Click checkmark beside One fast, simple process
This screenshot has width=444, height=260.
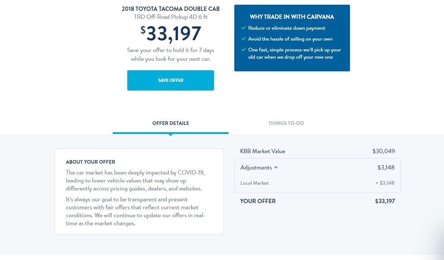(x=243, y=50)
